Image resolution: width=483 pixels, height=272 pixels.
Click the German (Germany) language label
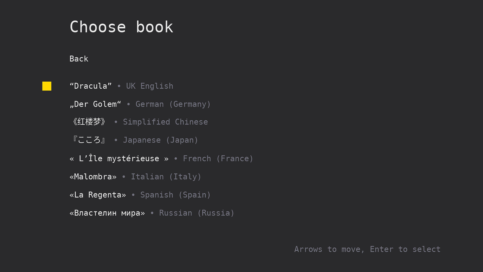tap(173, 104)
